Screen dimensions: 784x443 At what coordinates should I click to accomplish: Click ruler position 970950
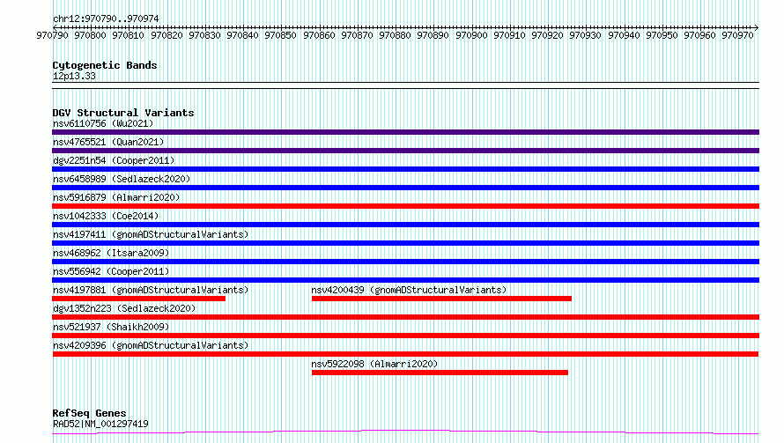[x=662, y=35]
